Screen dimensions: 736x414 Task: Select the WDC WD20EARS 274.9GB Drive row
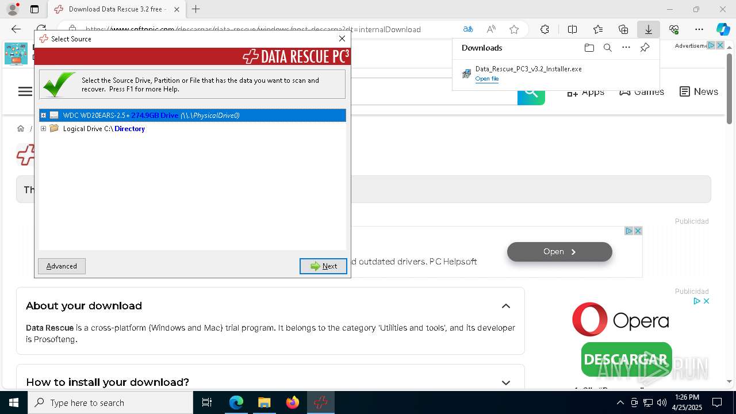(x=193, y=116)
